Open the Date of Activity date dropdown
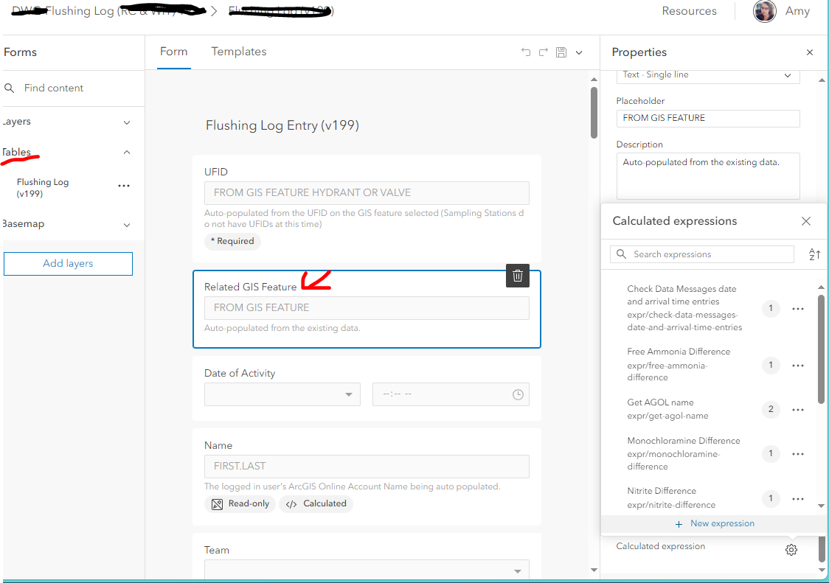This screenshot has width=829, height=583. [x=347, y=394]
